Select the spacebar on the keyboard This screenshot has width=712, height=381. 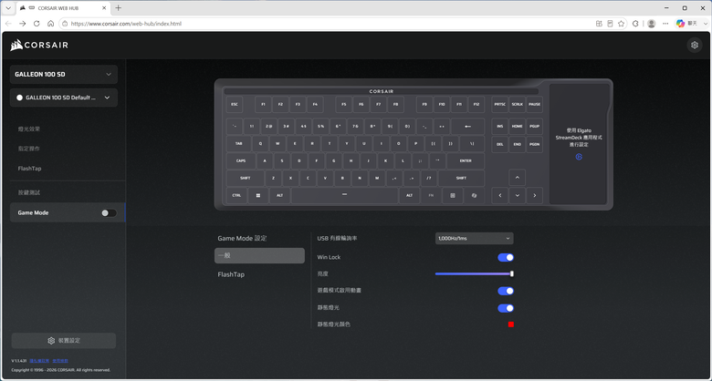coord(344,195)
